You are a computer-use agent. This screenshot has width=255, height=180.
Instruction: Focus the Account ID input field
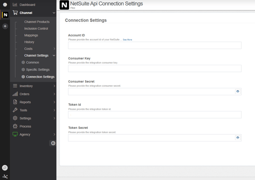tap(155, 45)
